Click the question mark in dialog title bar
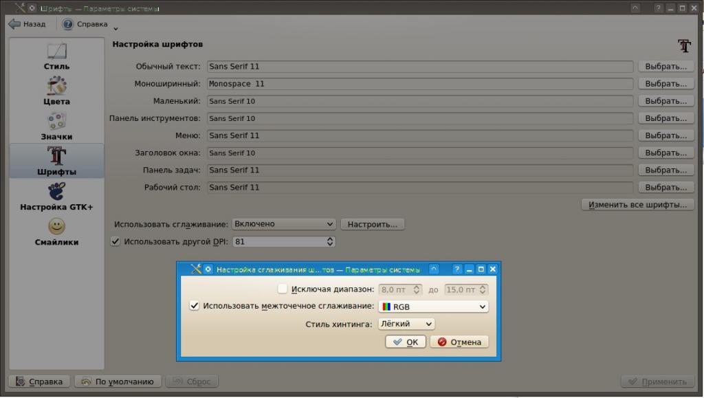Image resolution: width=704 pixels, height=398 pixels. 456,269
